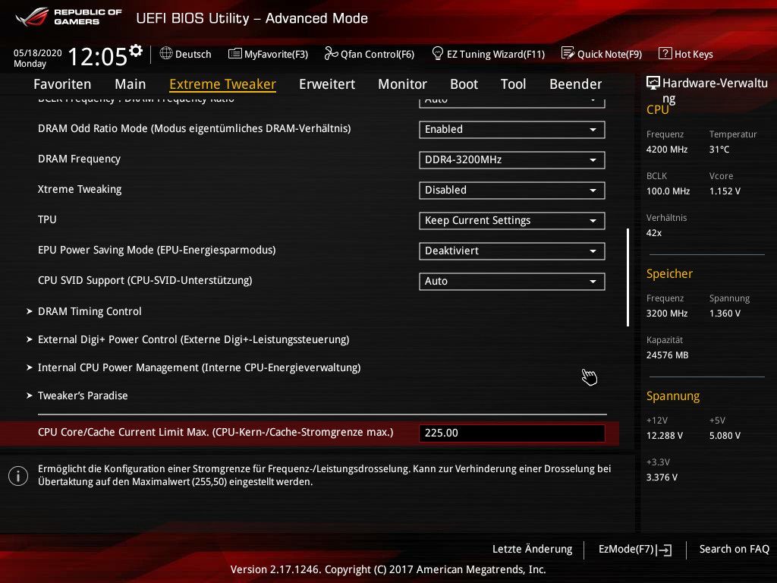
Task: Click Vcore value 1.152 V
Action: click(725, 191)
